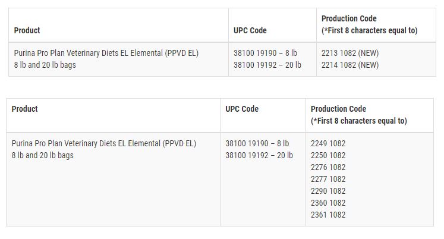This screenshot has width=444, height=239.
Task: Select production code 2360 1082
Action: click(x=328, y=203)
